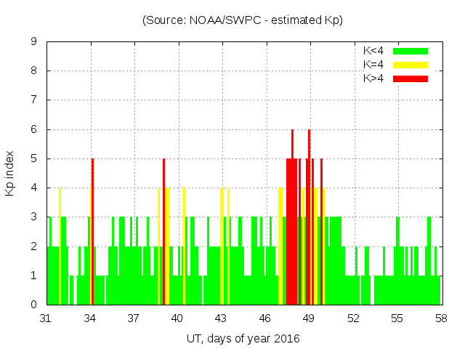Click the x-axis tick label 58

point(440,318)
